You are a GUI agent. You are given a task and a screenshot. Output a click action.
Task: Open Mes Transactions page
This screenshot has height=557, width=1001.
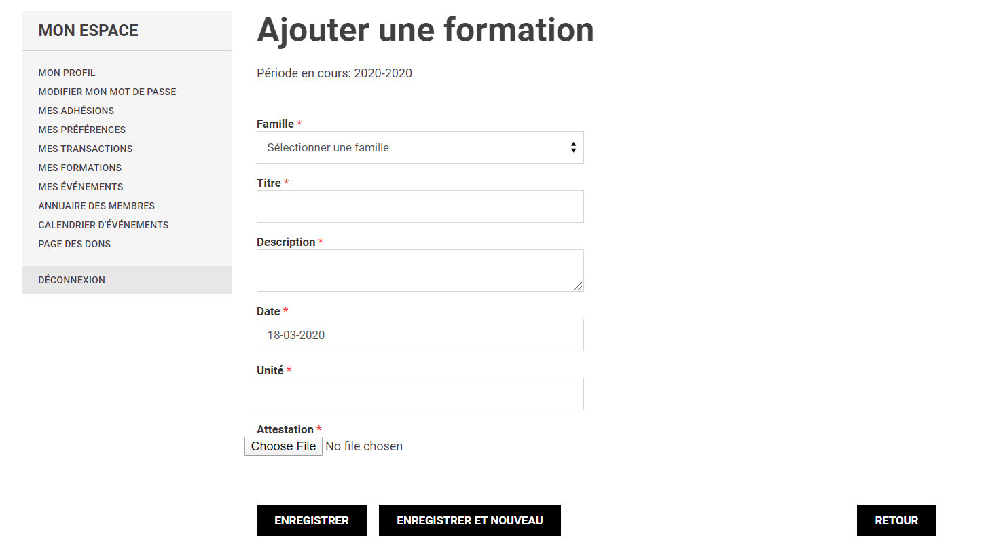coord(86,149)
